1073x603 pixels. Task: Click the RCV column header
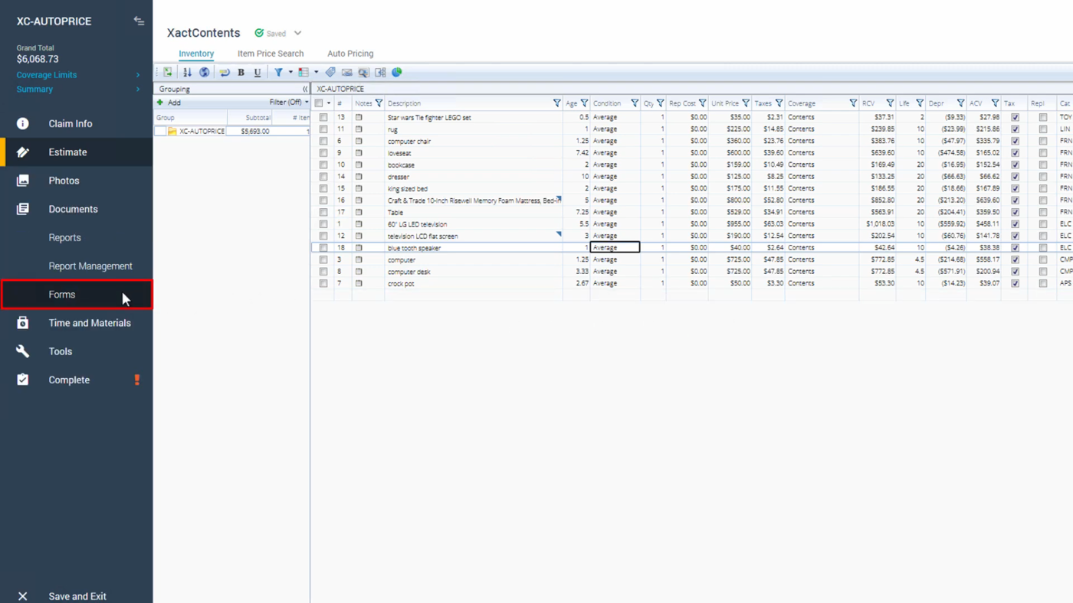click(x=868, y=103)
